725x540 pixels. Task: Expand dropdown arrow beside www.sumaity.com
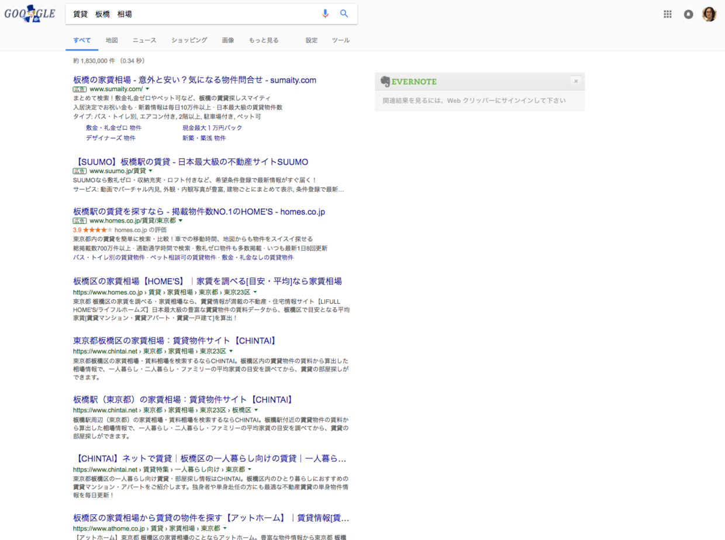coord(147,89)
